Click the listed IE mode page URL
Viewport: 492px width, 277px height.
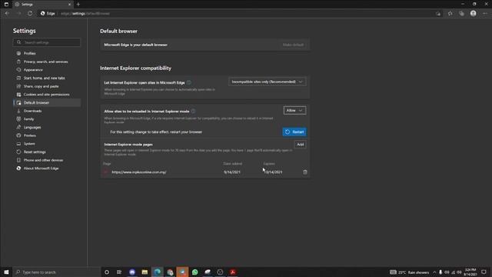pos(139,172)
